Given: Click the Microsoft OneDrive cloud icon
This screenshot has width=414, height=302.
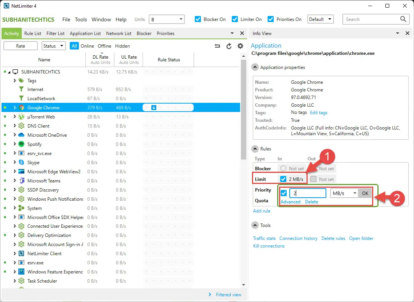Looking at the screenshot, I should pos(21,135).
